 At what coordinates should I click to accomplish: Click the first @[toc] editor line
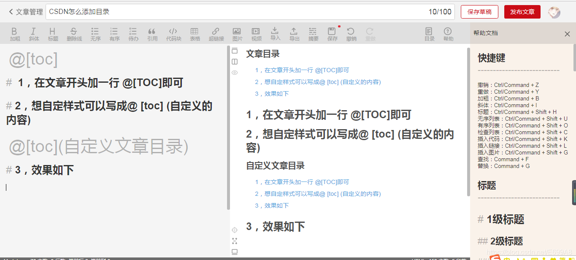33,60
